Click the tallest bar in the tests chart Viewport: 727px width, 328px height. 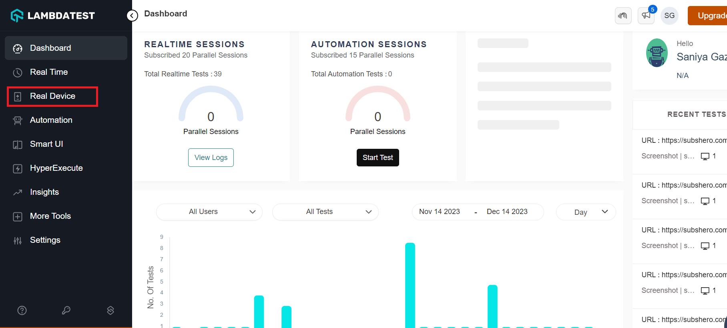pyautogui.click(x=410, y=285)
